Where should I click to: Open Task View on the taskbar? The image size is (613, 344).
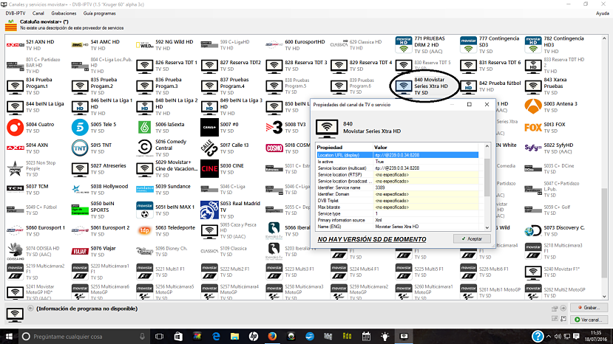pos(159,336)
